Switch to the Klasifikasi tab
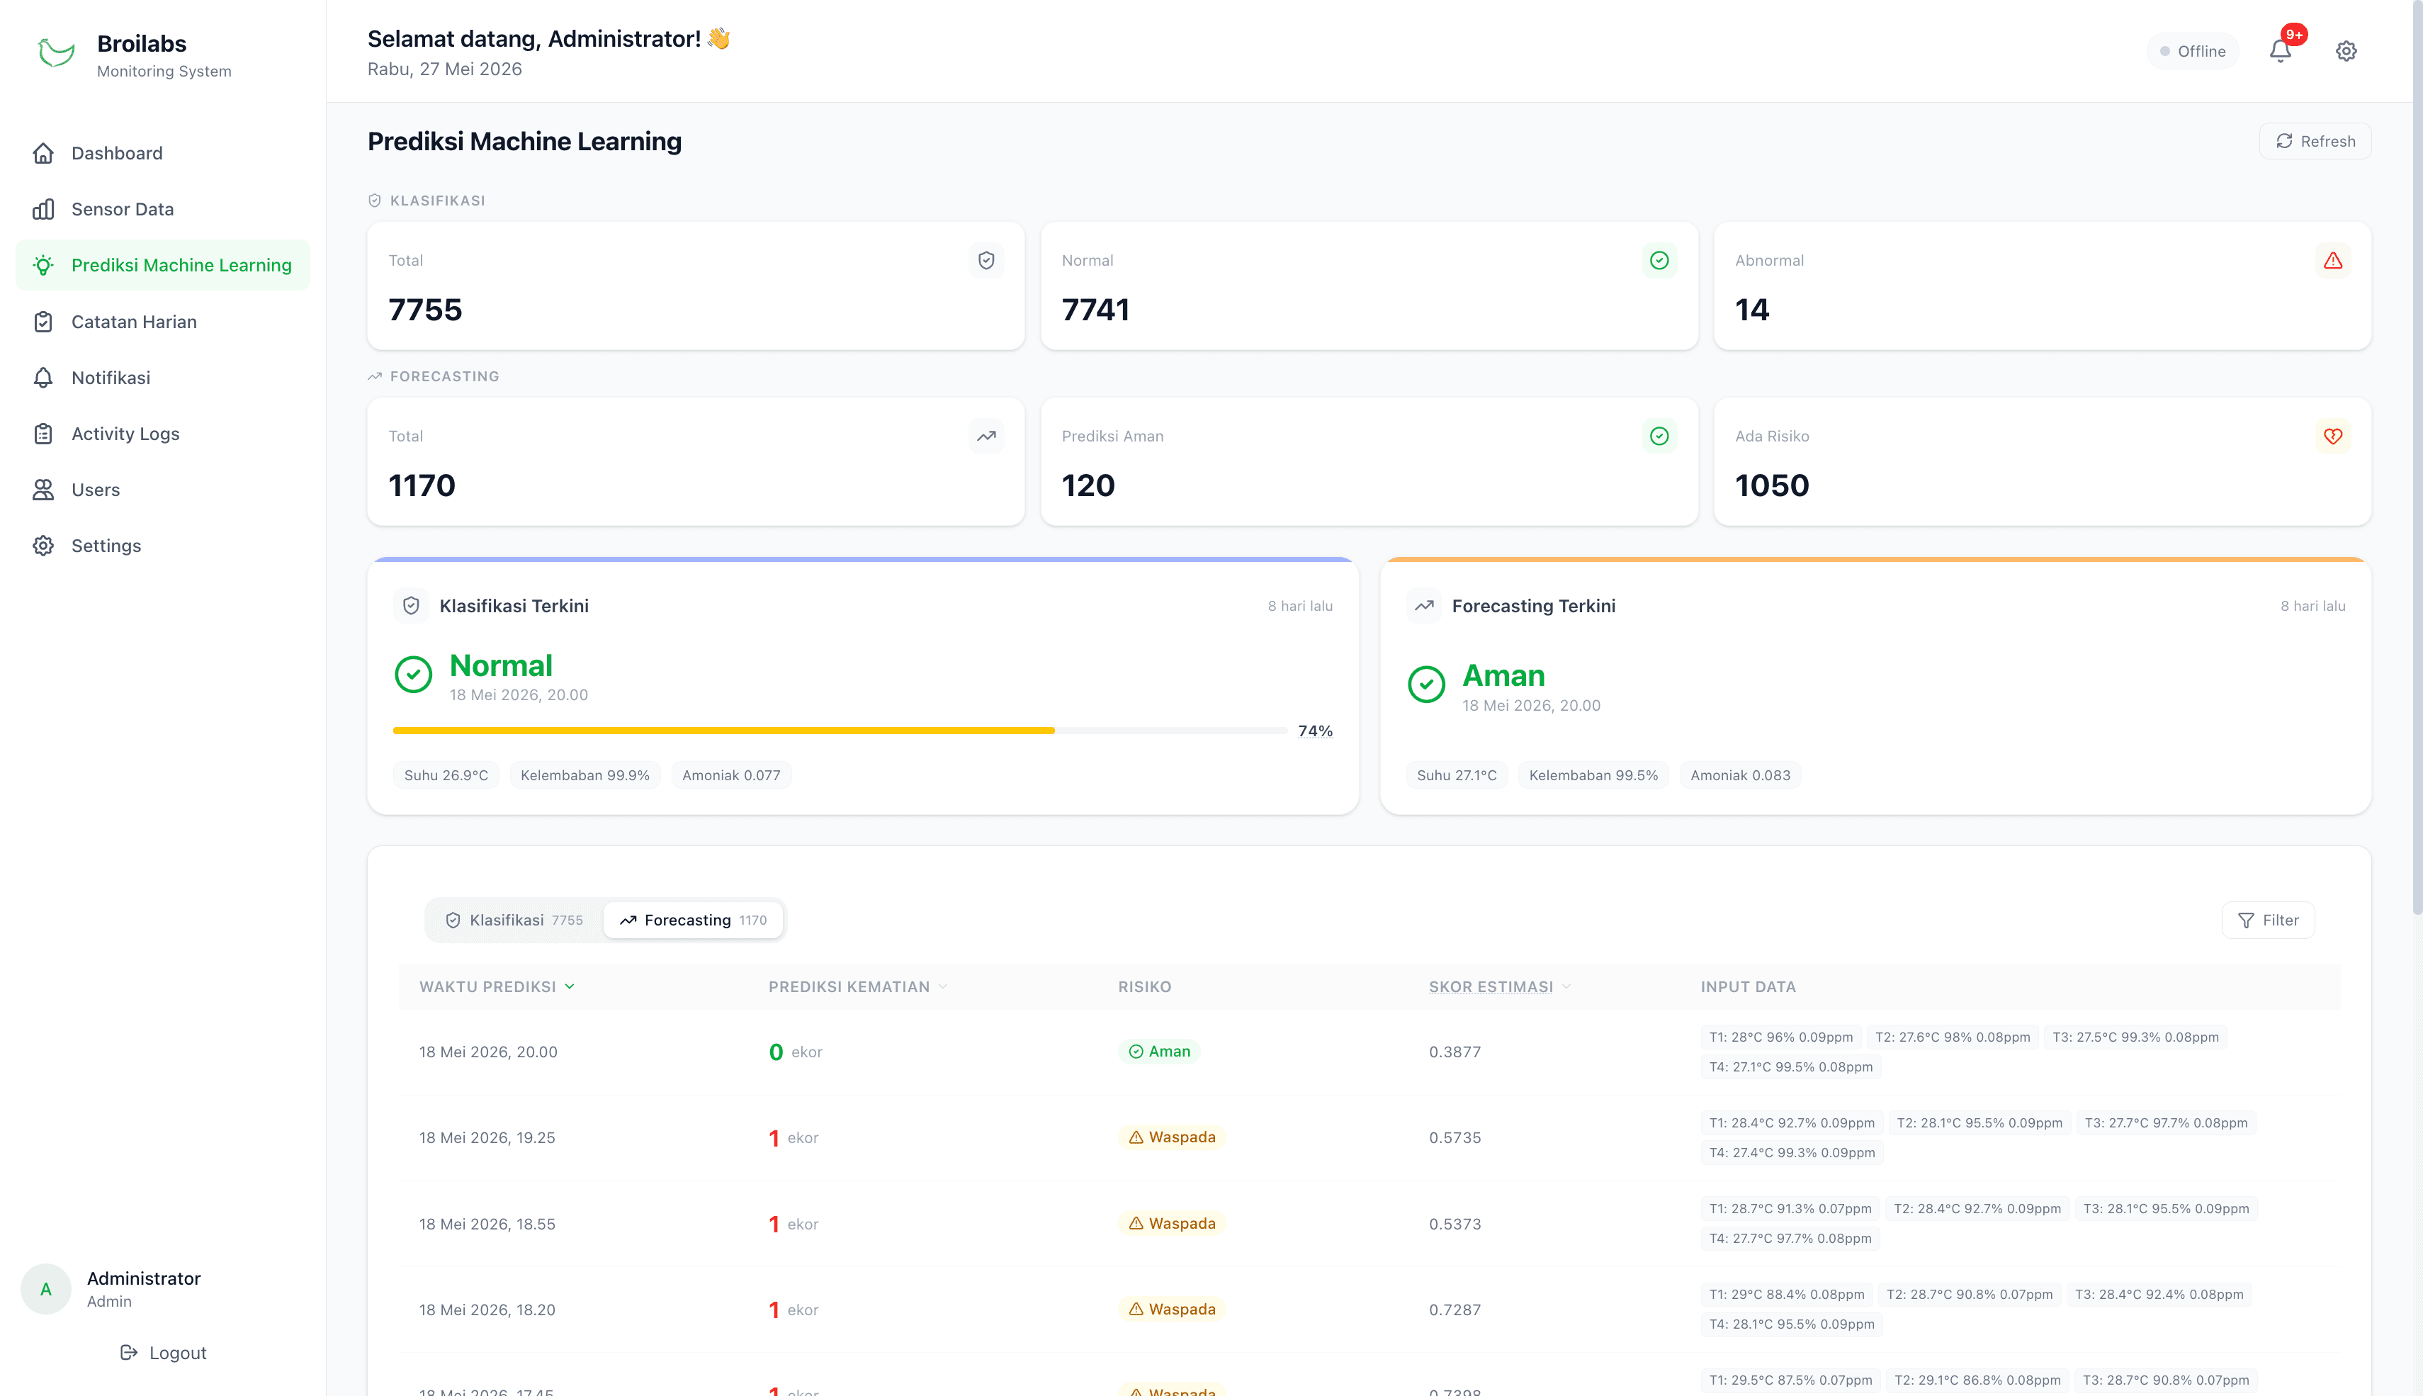2423x1396 pixels. point(514,921)
